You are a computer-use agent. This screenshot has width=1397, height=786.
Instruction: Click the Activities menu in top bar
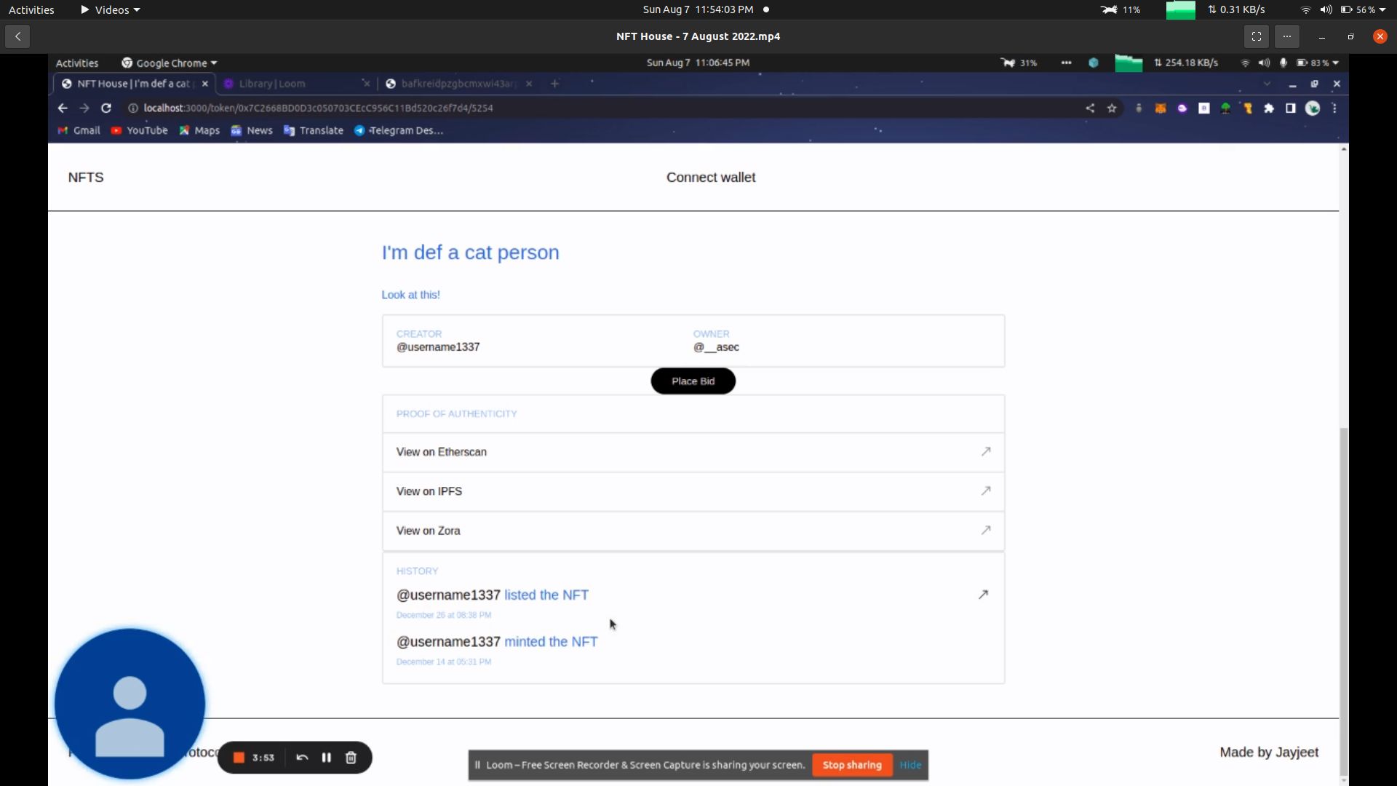tap(32, 9)
